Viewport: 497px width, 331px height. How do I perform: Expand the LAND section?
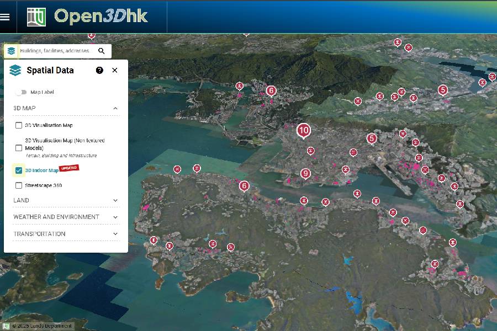click(x=115, y=200)
